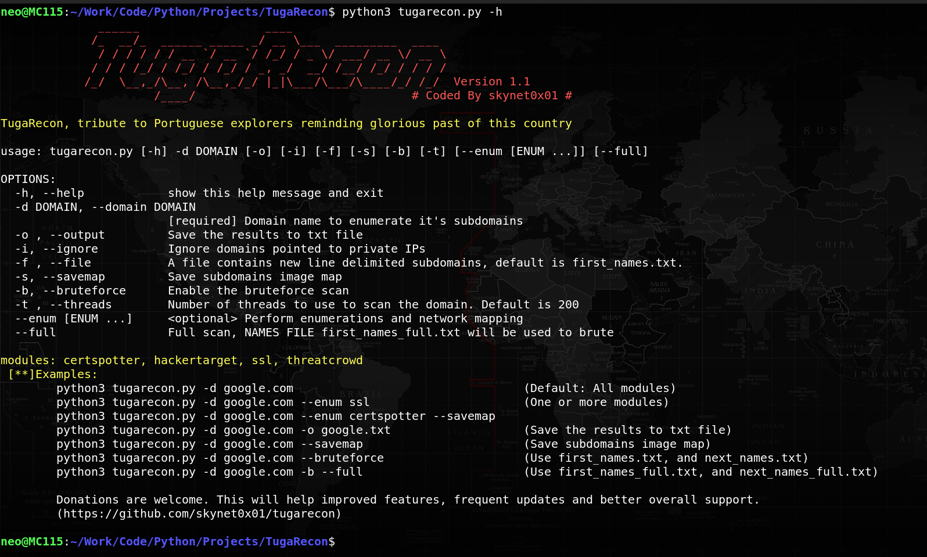Image resolution: width=927 pixels, height=557 pixels.
Task: Click the example 'python3 tugarecon.py -d google.com' first line
Action: [x=175, y=388]
